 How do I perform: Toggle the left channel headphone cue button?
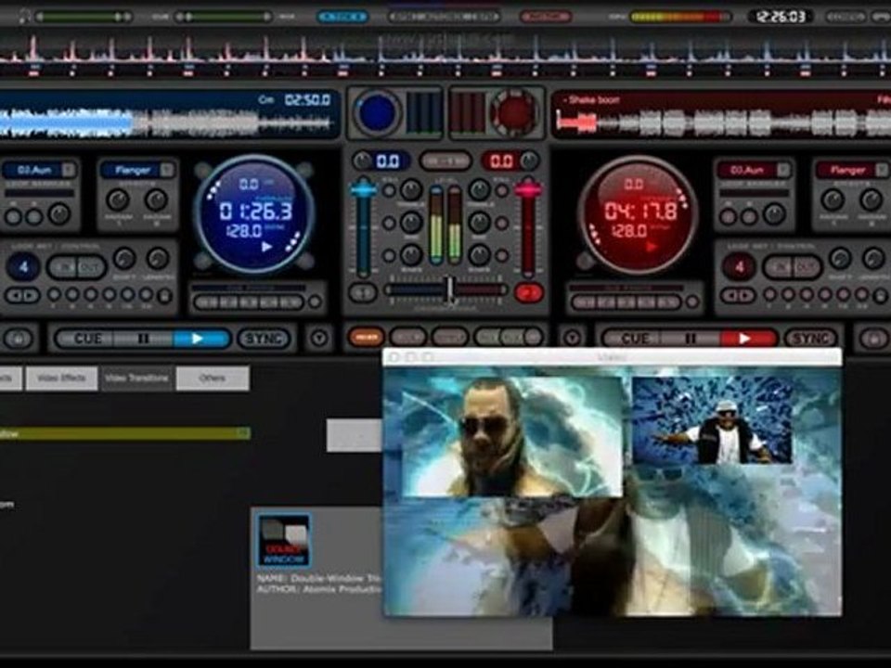coord(363,293)
